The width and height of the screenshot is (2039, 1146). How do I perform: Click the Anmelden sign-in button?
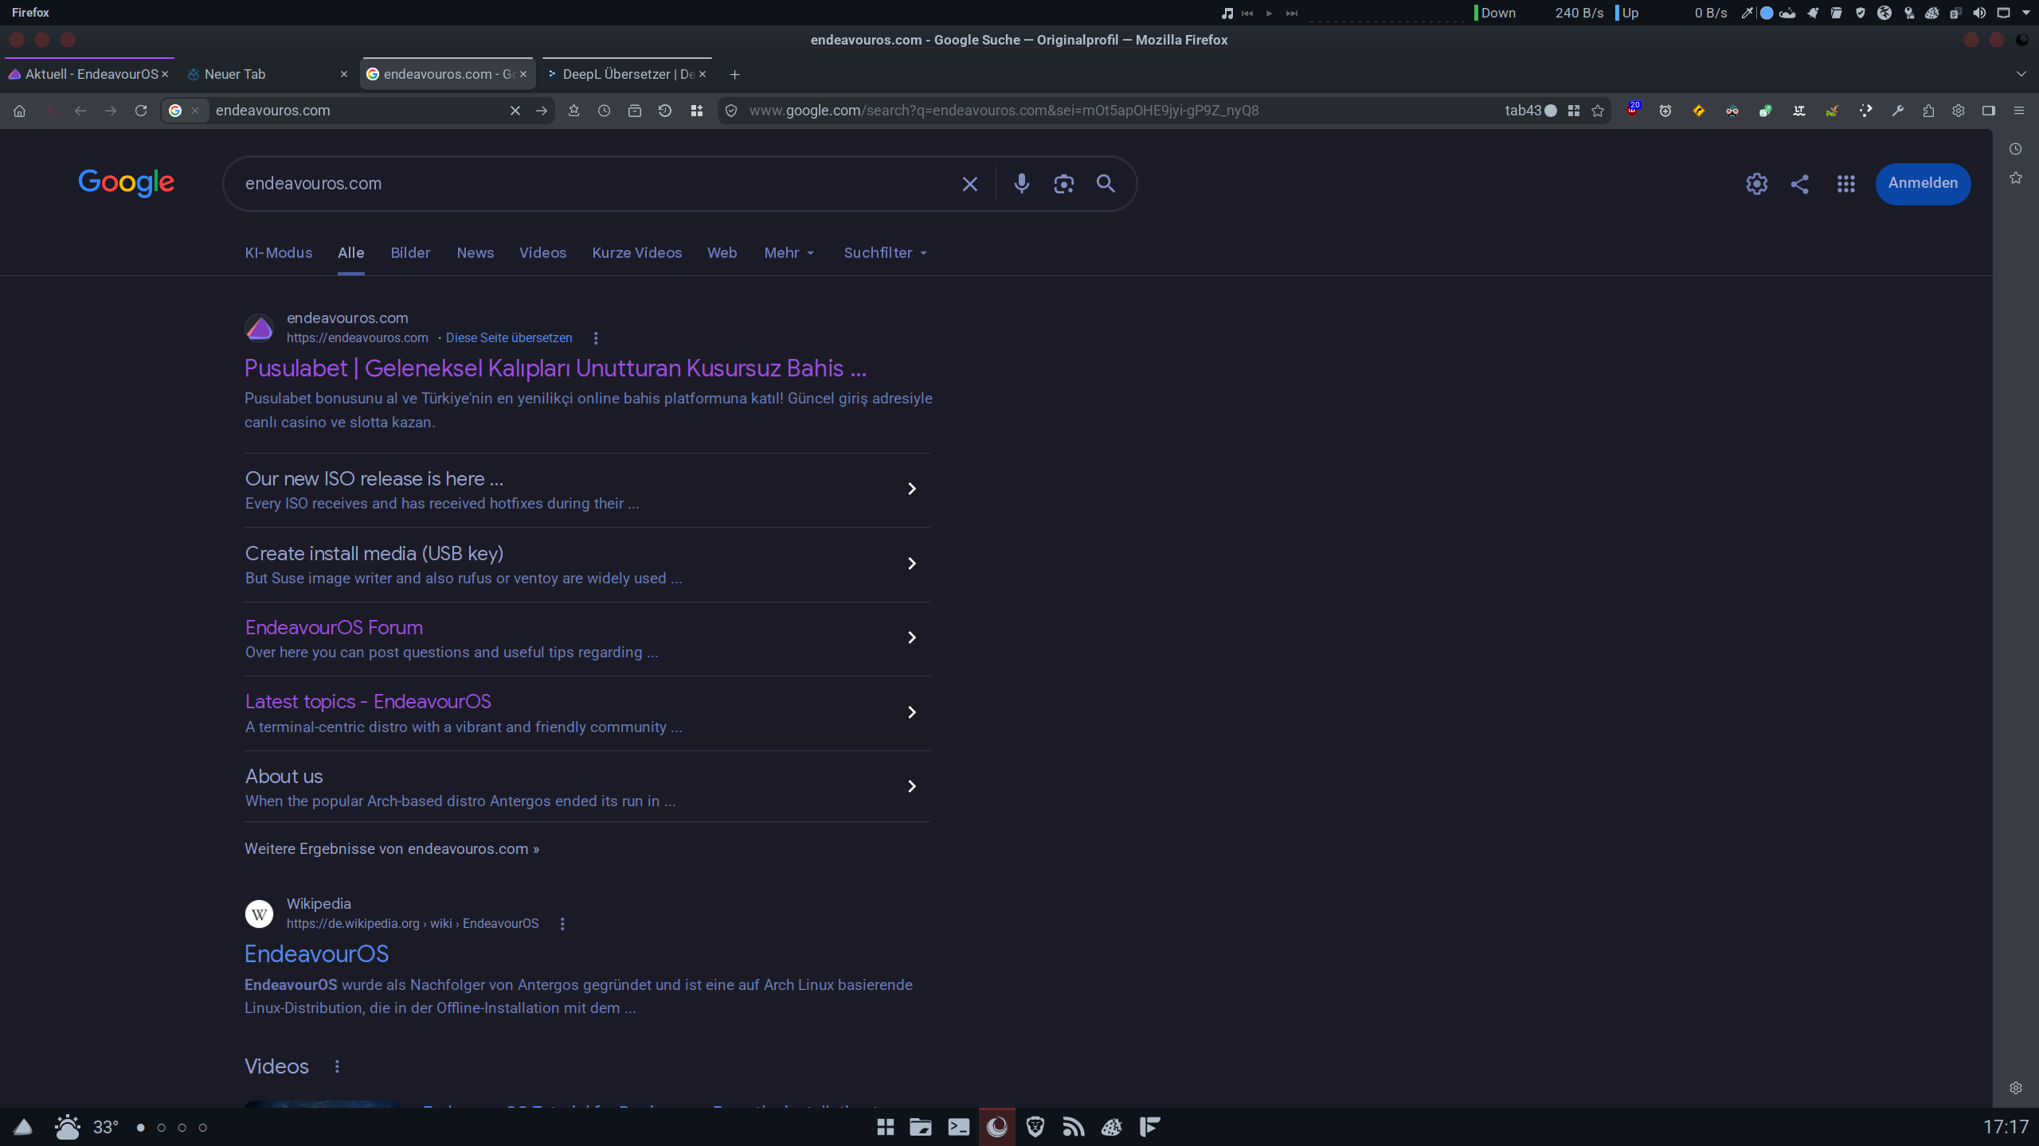click(x=1923, y=184)
